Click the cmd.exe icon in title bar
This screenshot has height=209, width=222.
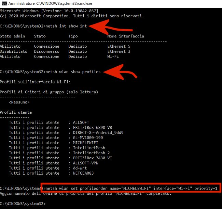pyautogui.click(x=4, y=3)
